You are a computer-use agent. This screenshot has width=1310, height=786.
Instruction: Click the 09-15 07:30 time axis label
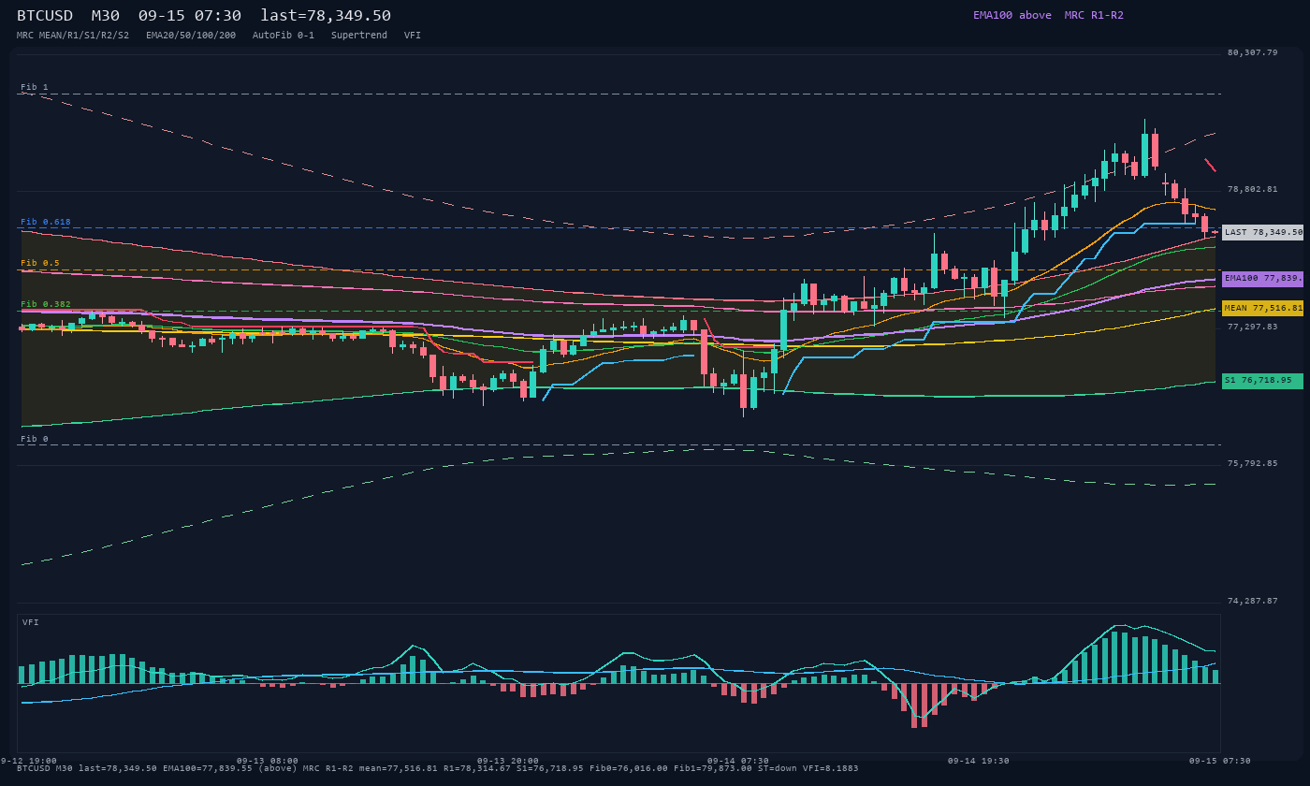point(1219,761)
